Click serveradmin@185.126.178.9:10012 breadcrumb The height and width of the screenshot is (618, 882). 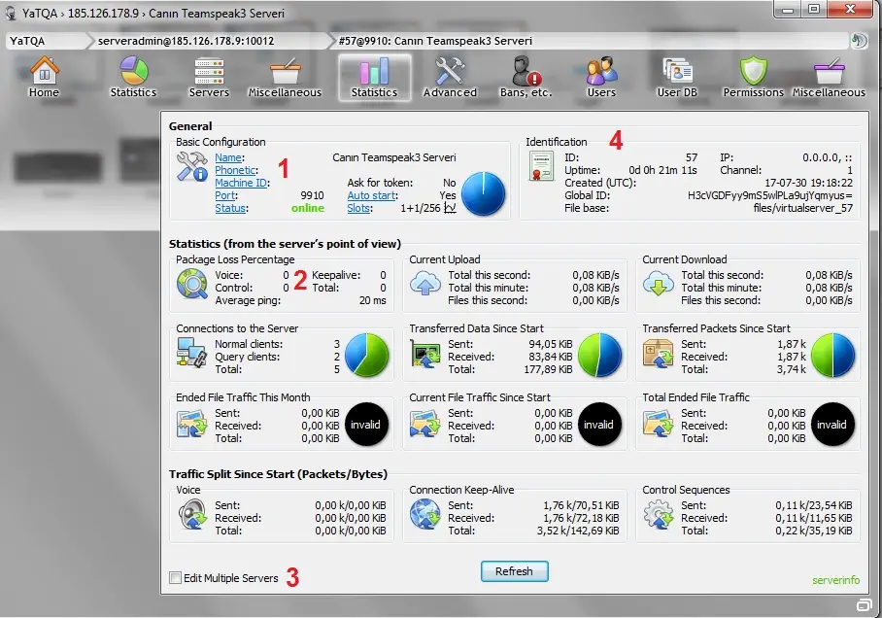coord(208,41)
